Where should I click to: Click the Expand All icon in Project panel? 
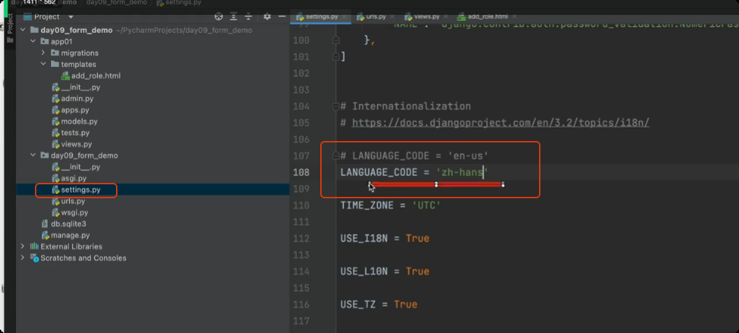pyautogui.click(x=234, y=17)
